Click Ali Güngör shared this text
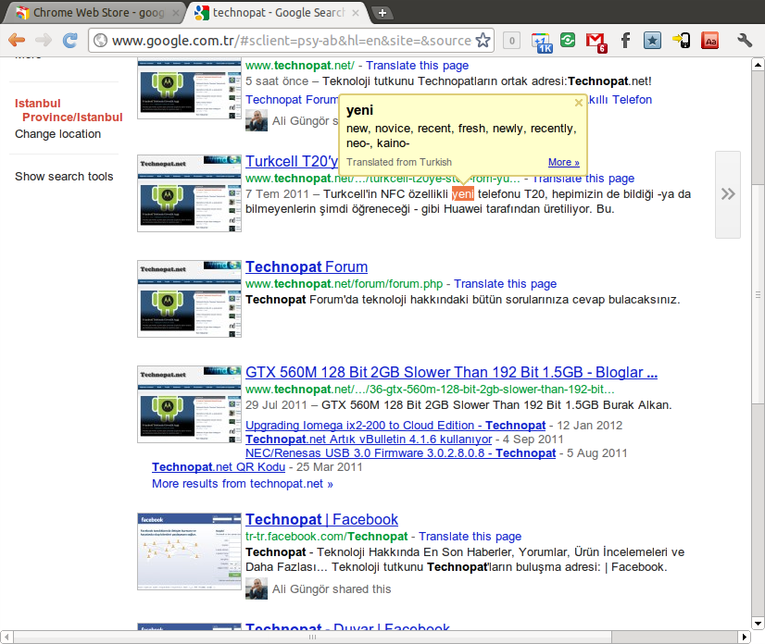The image size is (765, 644). click(x=332, y=588)
